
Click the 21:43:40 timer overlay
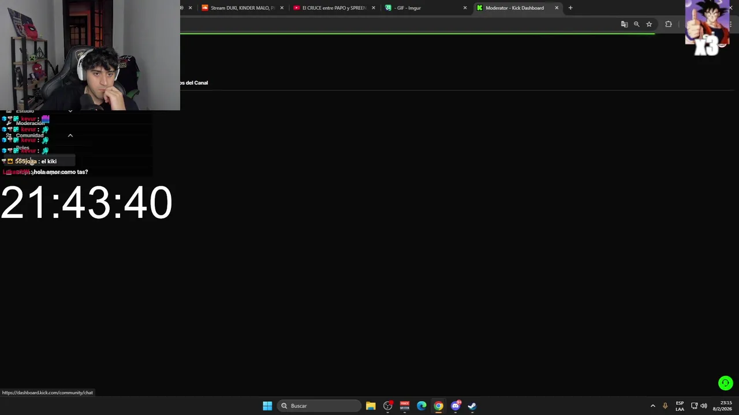pyautogui.click(x=87, y=202)
